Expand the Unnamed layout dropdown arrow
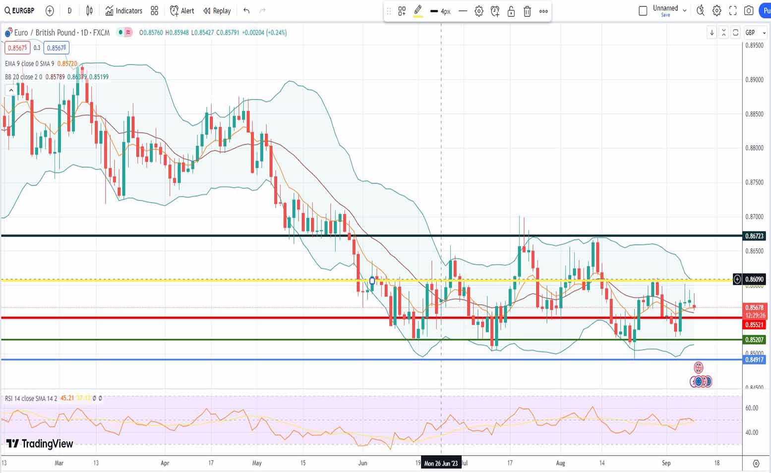This screenshot has width=771, height=473. point(685,10)
